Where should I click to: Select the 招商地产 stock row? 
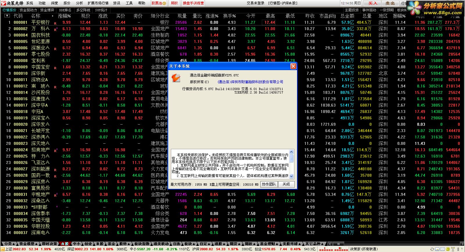[233, 150]
